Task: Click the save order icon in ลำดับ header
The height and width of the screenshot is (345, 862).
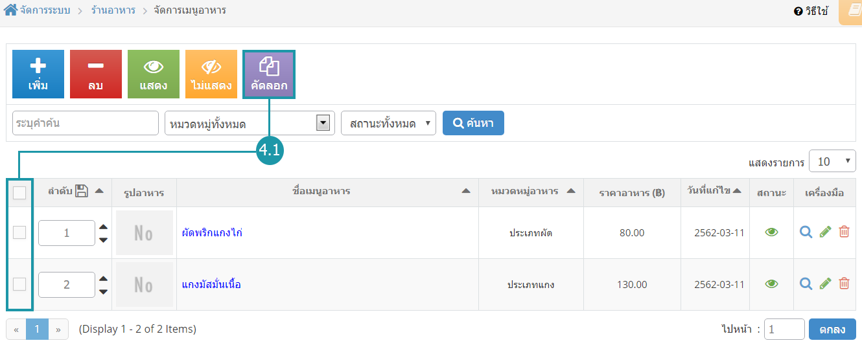Action: coord(82,191)
